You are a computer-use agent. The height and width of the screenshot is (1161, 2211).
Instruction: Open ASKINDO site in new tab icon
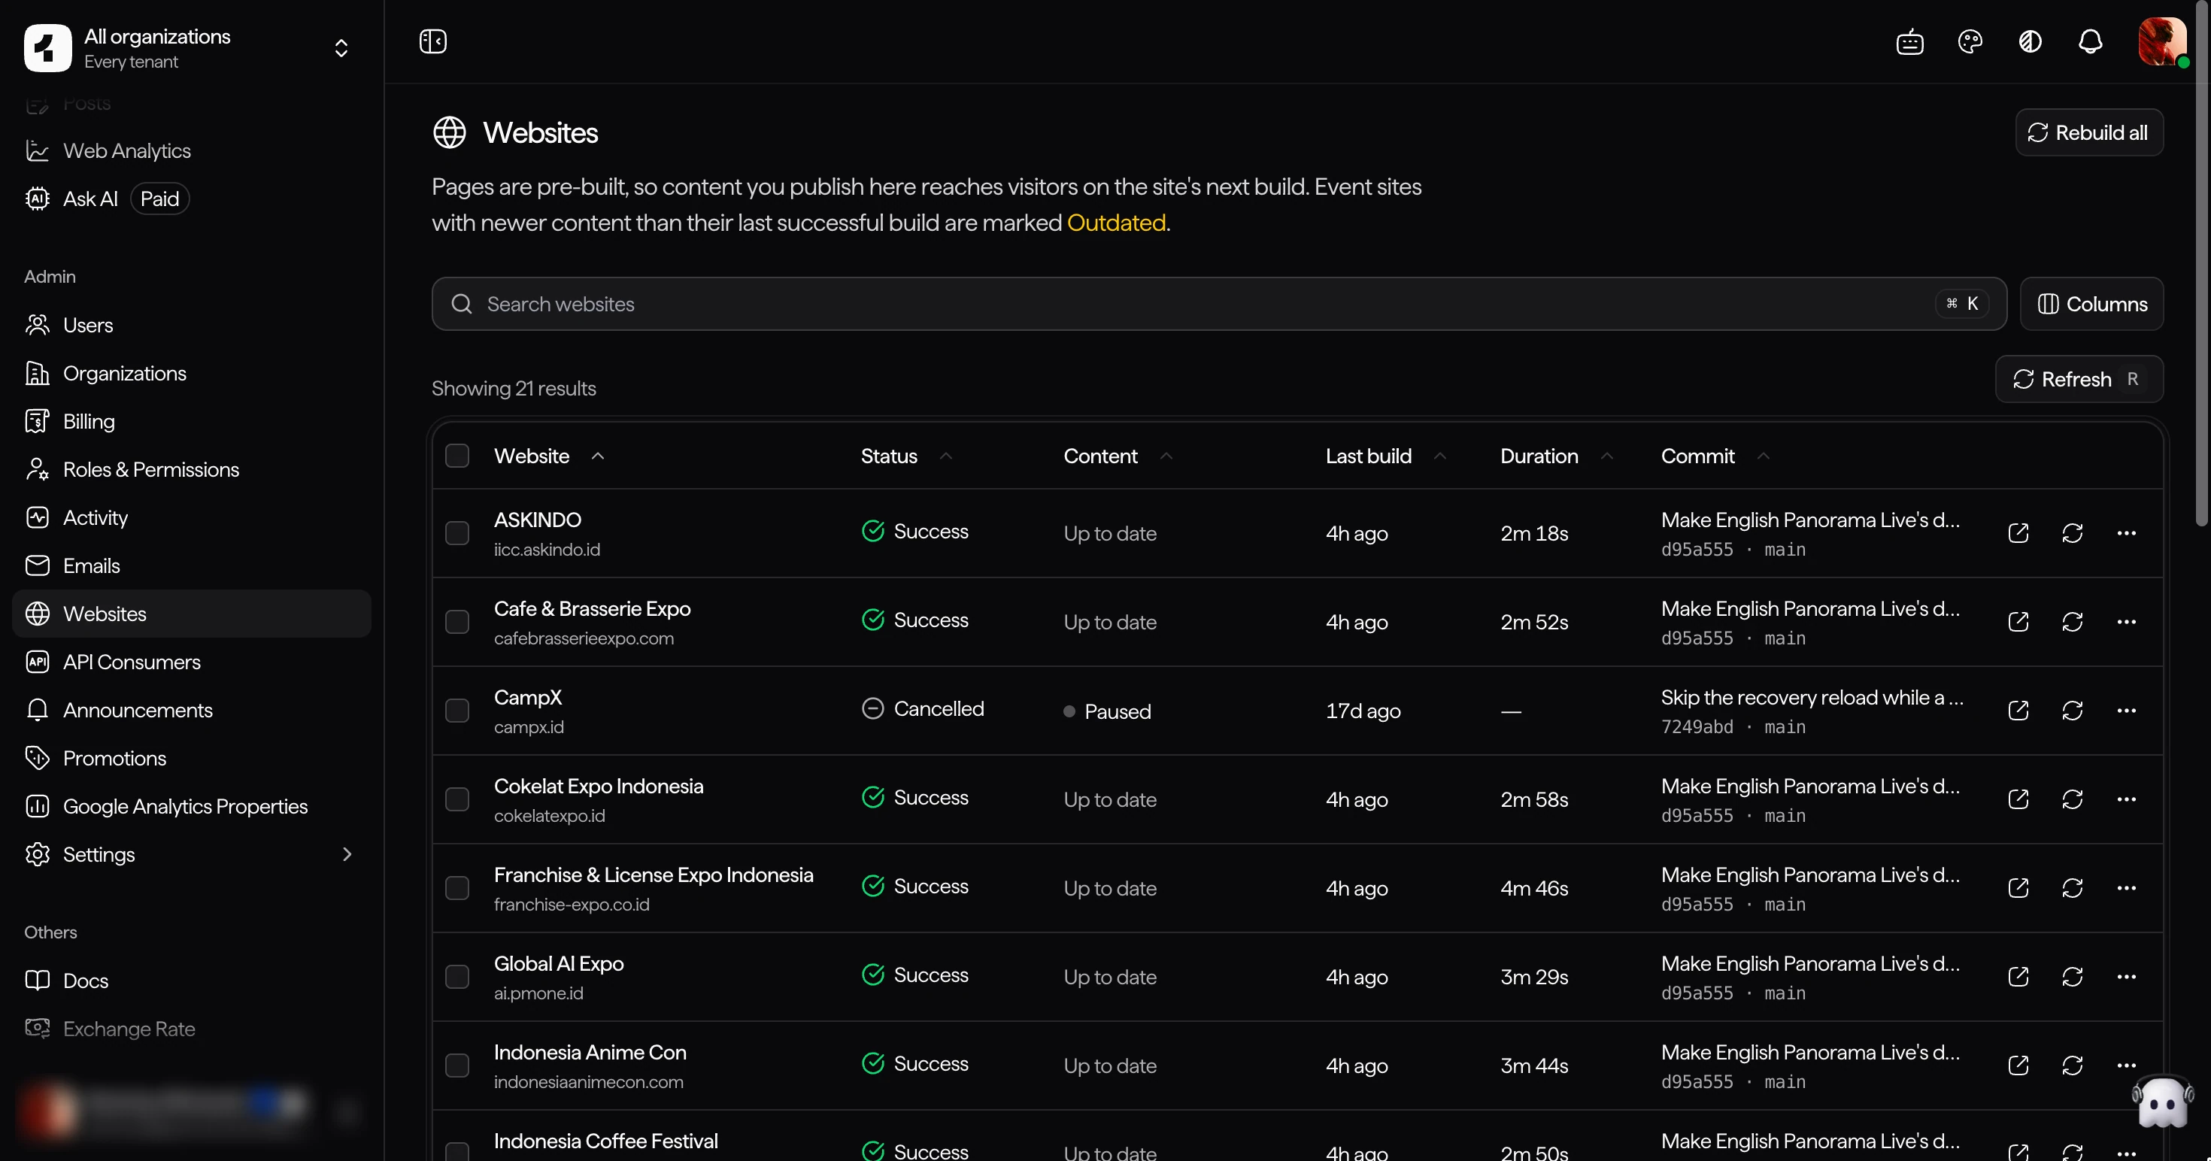2018,533
